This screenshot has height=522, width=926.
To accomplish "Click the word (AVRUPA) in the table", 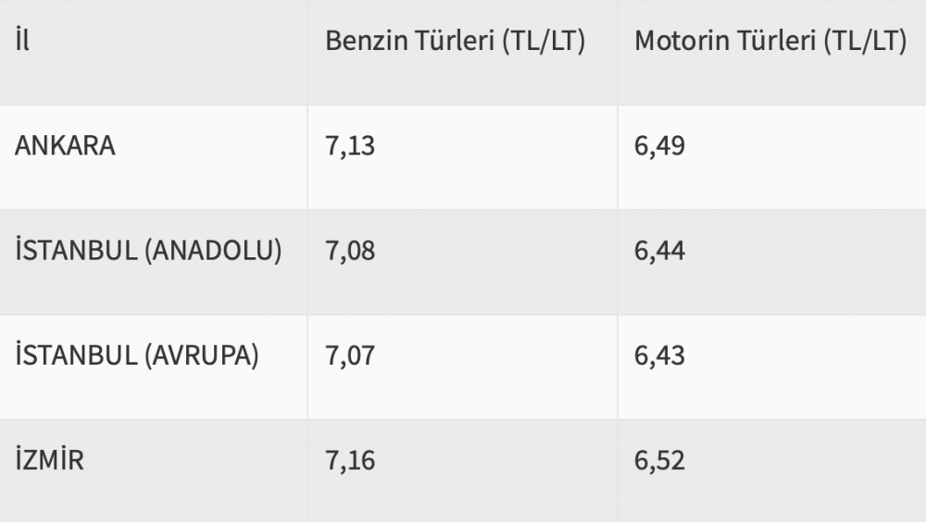I will tap(200, 355).
